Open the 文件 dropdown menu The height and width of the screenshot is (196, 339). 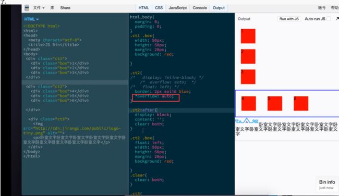click(39, 8)
